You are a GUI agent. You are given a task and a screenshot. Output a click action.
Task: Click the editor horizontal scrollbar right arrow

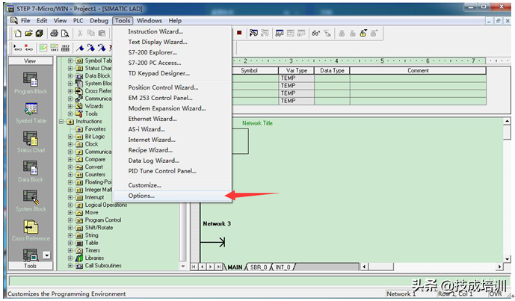coord(499,267)
